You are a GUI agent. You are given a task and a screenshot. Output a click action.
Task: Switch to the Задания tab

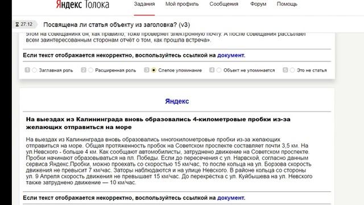(144, 4)
